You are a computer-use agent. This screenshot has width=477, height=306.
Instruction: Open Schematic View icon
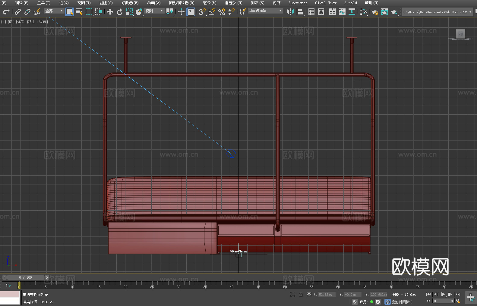click(x=363, y=12)
